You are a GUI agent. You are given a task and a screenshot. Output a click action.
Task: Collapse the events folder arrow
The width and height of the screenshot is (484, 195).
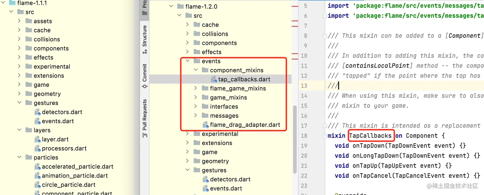pyautogui.click(x=188, y=61)
